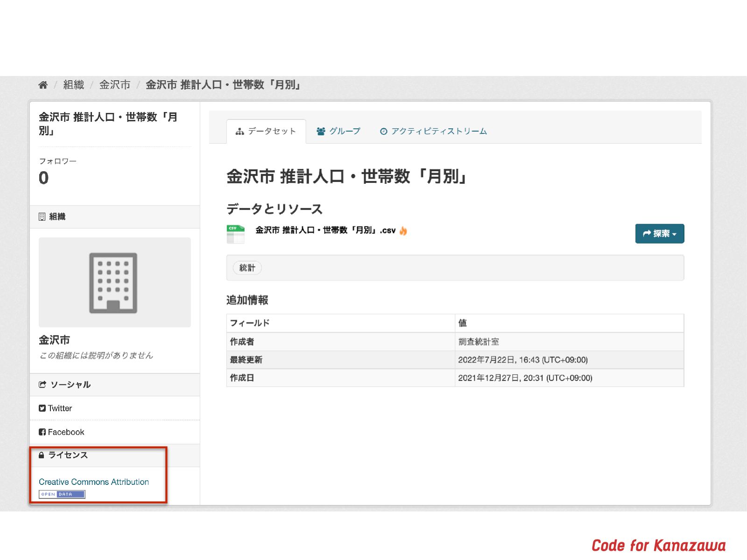Viewport: 747px width, 560px height.
Task: Expand the 探索 dropdown button
Action: click(660, 233)
